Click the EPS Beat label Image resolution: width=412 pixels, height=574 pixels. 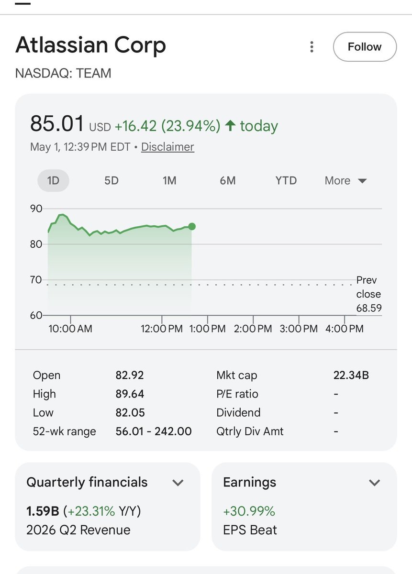250,530
